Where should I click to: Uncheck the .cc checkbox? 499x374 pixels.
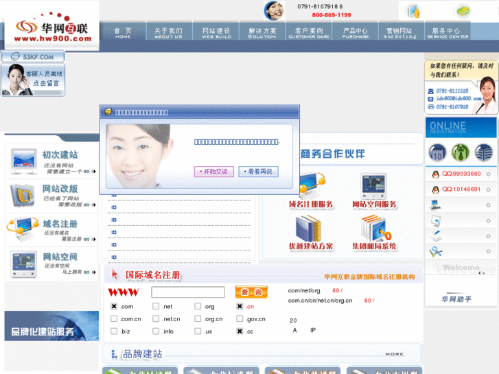pyautogui.click(x=240, y=331)
